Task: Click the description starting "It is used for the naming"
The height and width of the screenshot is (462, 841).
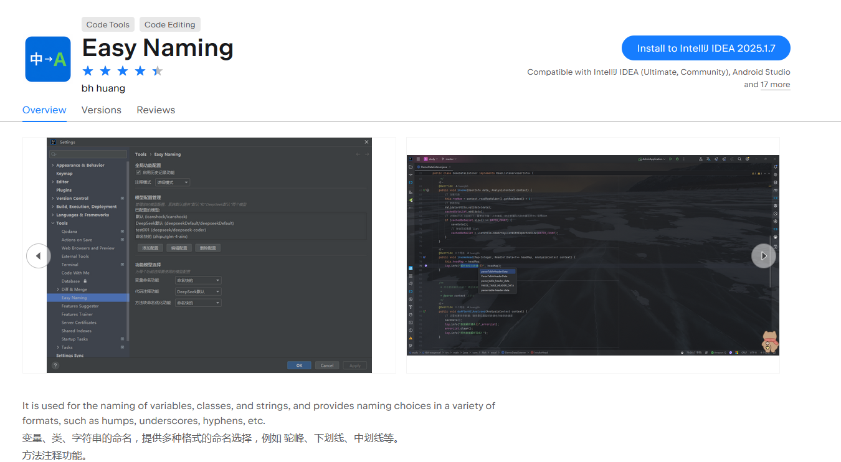Action: coord(259,413)
